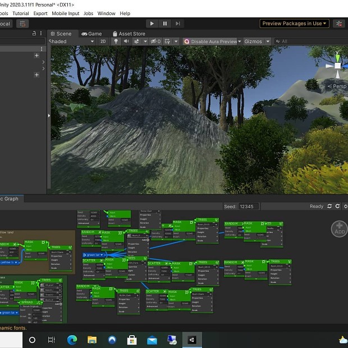This screenshot has width=348, height=348.
Task: Start Play mode with the Play button
Action: pyautogui.click(x=152, y=24)
